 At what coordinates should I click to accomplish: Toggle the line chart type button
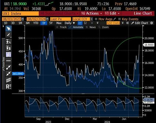coord(80,23)
